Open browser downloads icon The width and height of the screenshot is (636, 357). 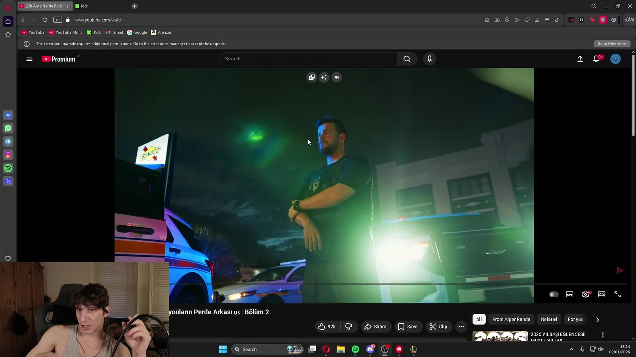click(537, 20)
